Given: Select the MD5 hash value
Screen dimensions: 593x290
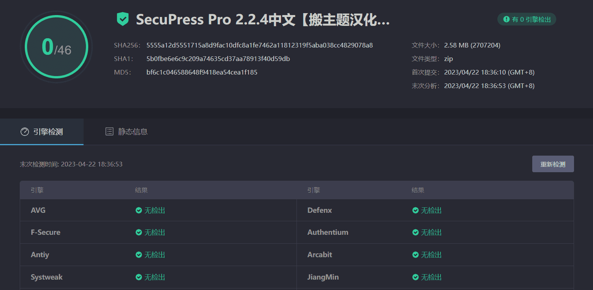Looking at the screenshot, I should pyautogui.click(x=202, y=72).
